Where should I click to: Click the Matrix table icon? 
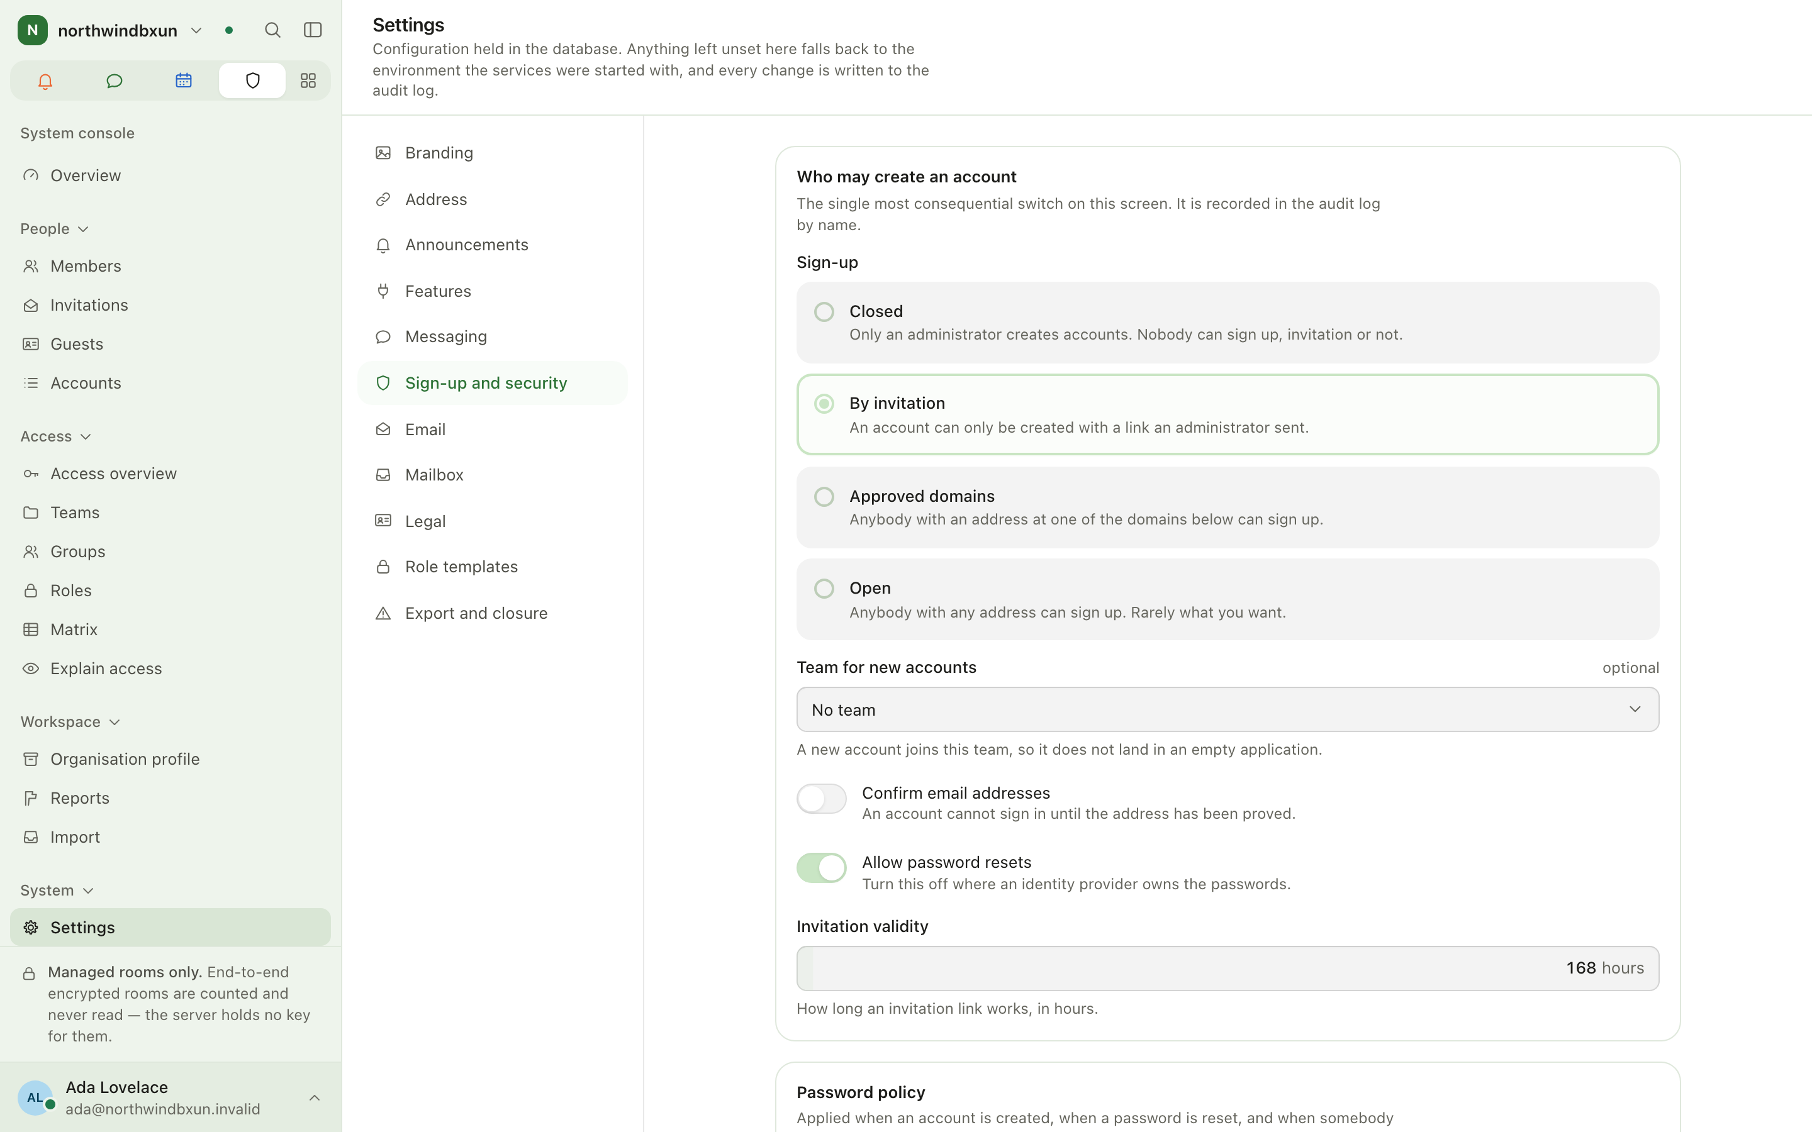(x=31, y=630)
